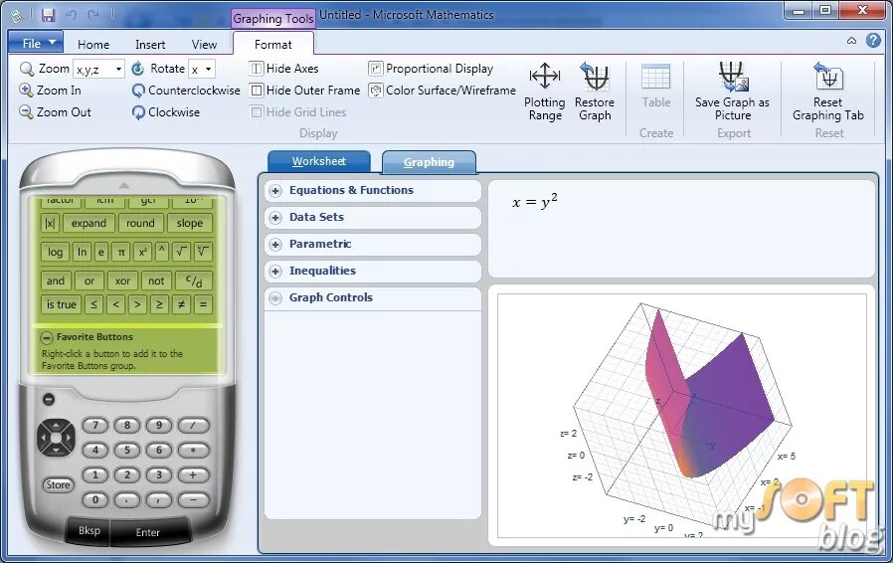893x563 pixels.
Task: Click Save Graph as Picture
Action: 732,92
